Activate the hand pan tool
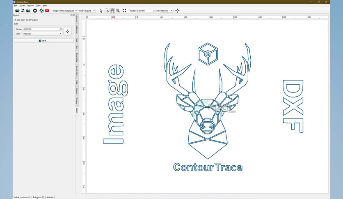The image size is (343, 199). point(112,11)
